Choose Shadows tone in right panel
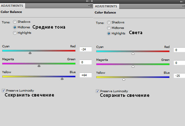This screenshot has height=126, width=185. pos(109,22)
